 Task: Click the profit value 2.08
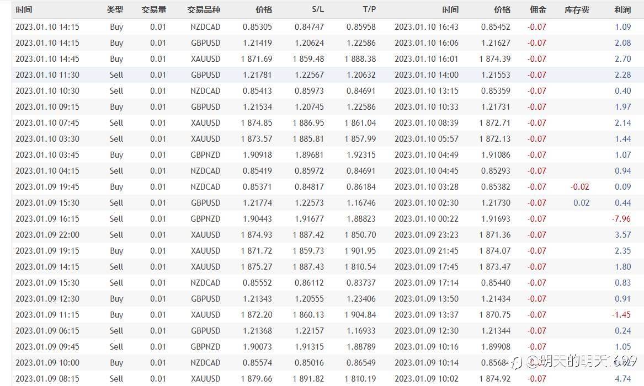(x=622, y=43)
